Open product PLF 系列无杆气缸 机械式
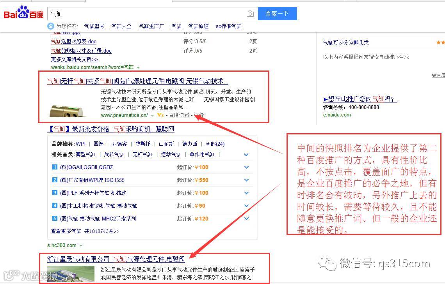 93,193
